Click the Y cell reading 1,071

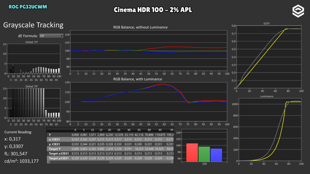[x=92, y=135]
